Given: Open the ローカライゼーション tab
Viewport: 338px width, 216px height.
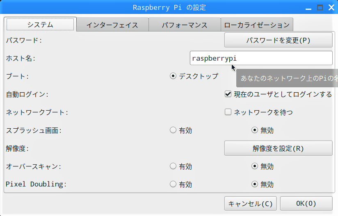Looking at the screenshot, I should click(x=257, y=25).
